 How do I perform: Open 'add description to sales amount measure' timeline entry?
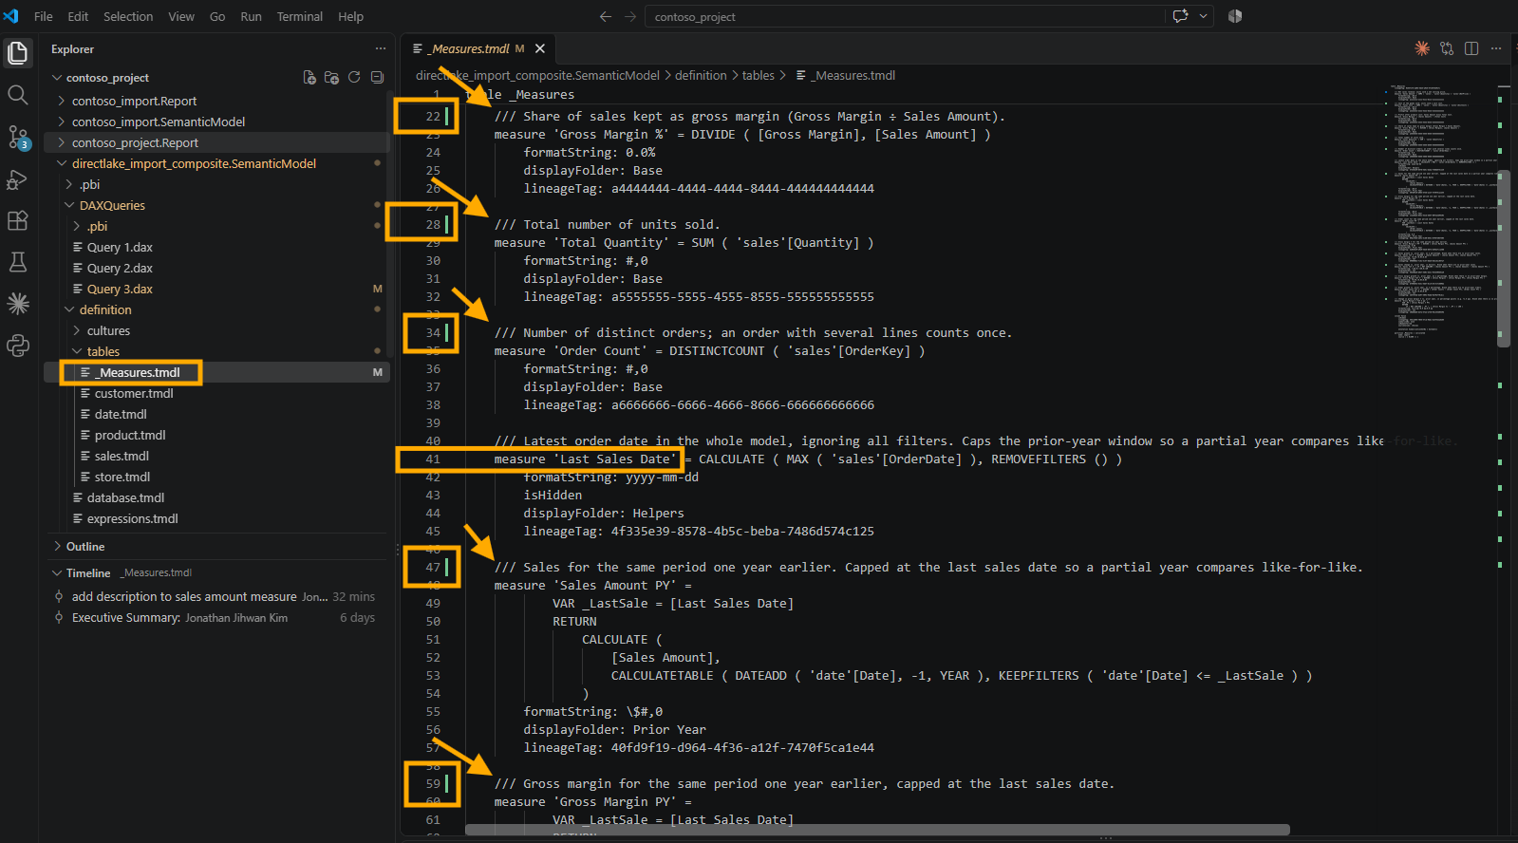click(216, 596)
